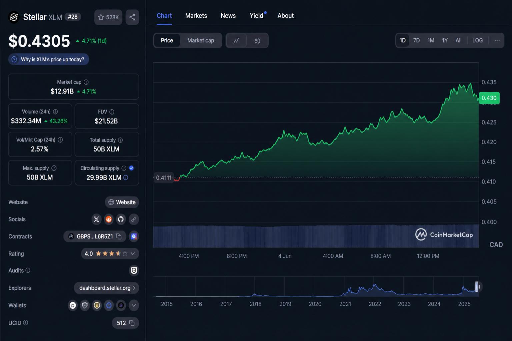Click the Stellar logo icon
This screenshot has height=341, width=512.
[14, 17]
